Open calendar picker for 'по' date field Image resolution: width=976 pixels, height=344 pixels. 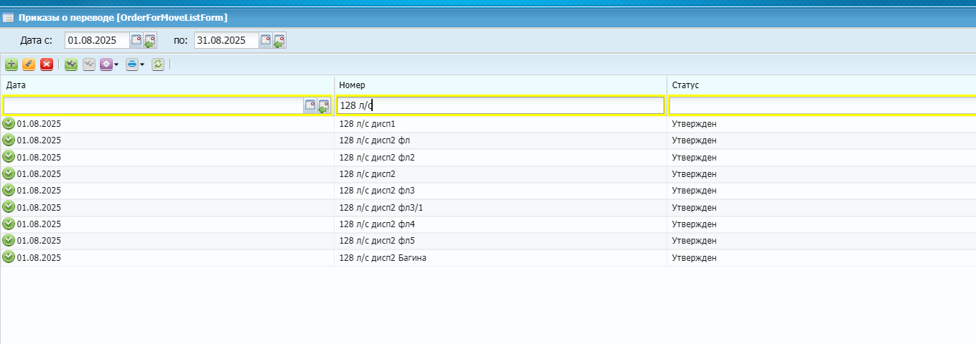click(265, 40)
